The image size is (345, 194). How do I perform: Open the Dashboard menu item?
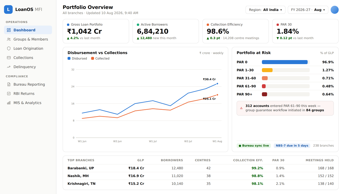[x=28, y=30]
